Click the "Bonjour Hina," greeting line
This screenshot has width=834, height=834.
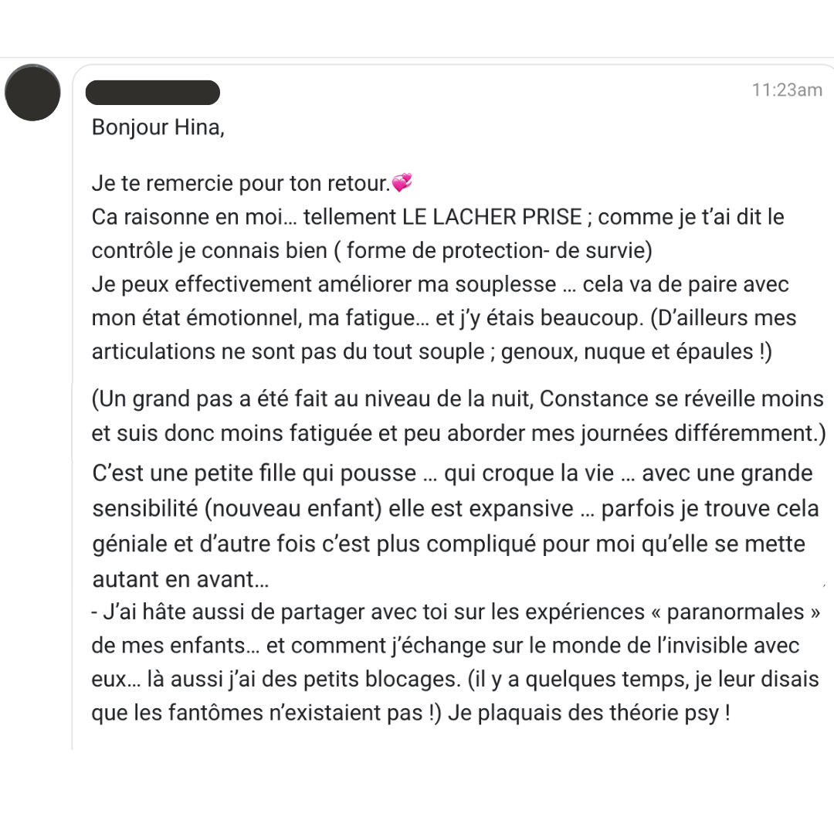158,127
